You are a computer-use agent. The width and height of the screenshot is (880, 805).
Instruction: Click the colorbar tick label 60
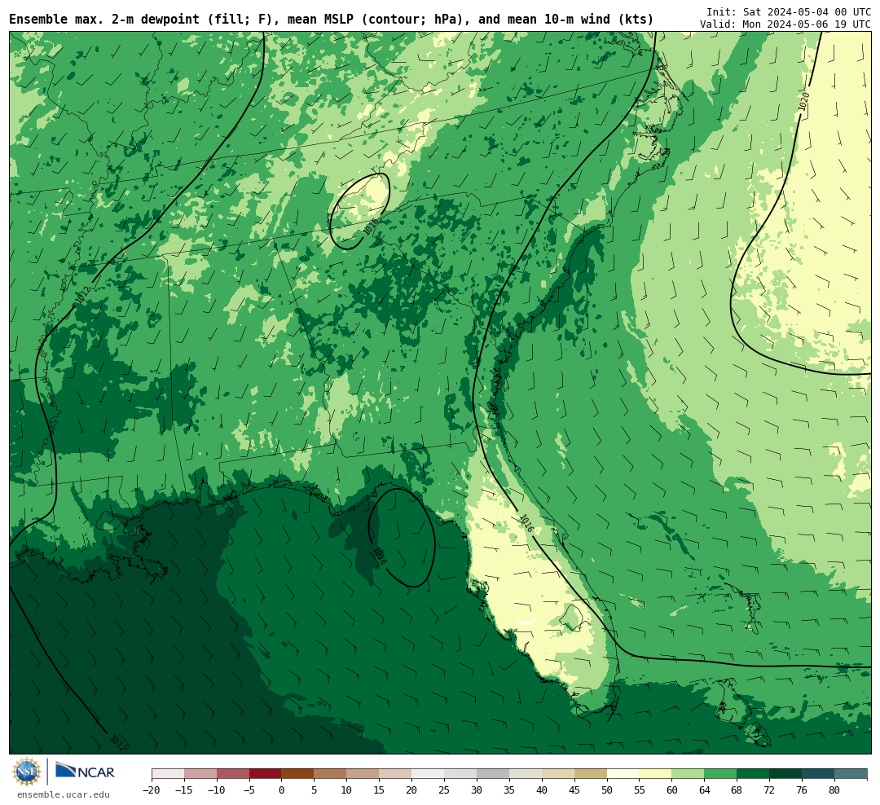tap(672, 790)
